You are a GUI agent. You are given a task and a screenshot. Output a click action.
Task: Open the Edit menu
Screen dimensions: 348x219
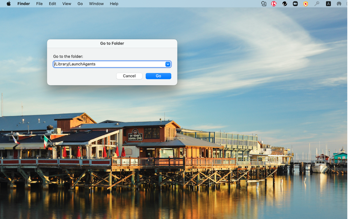(52, 4)
